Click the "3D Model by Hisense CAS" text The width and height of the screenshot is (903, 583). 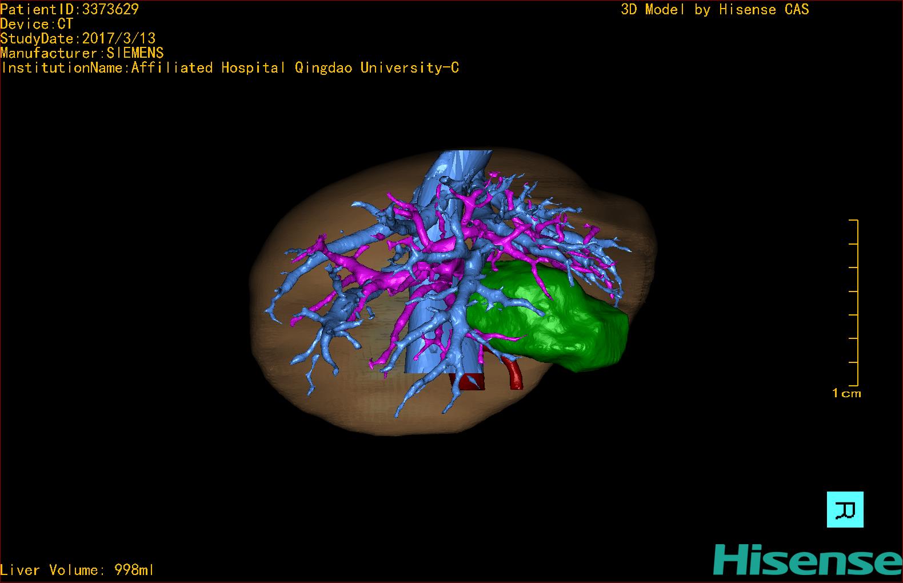coord(715,9)
